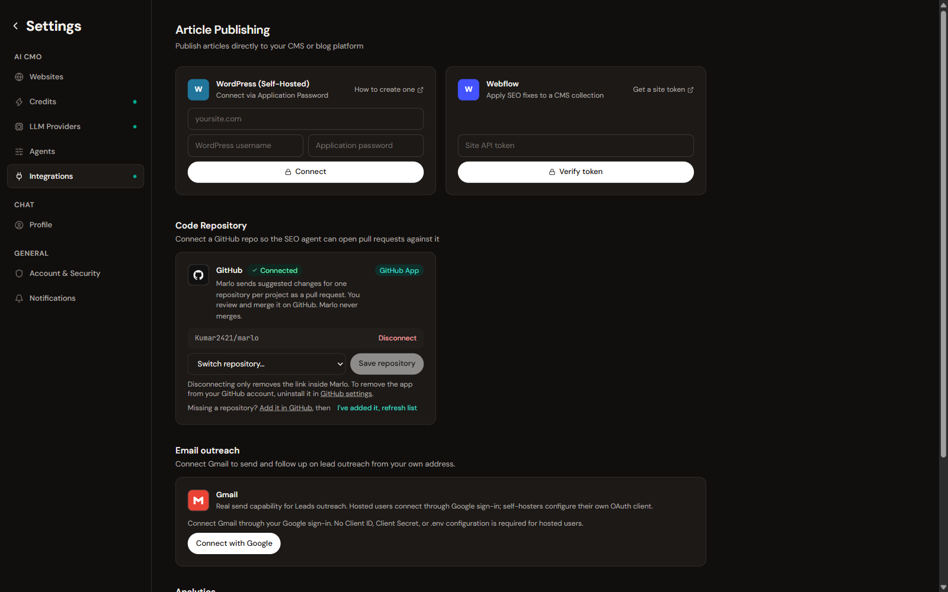Click the GitHub App badge

tap(399, 271)
